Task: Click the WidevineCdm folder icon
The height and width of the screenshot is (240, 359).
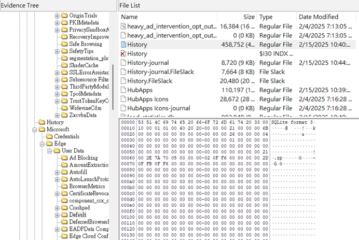Action: coord(64,108)
